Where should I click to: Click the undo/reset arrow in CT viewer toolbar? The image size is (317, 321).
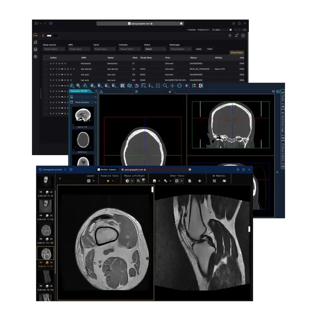(x=136, y=85)
